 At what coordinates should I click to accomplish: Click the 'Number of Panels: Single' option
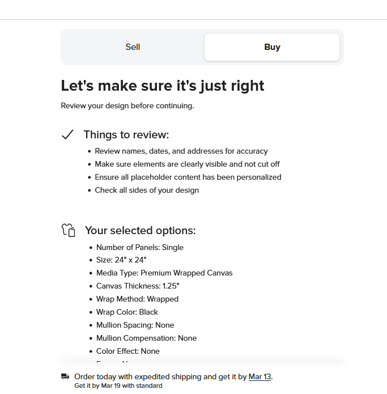point(139,247)
